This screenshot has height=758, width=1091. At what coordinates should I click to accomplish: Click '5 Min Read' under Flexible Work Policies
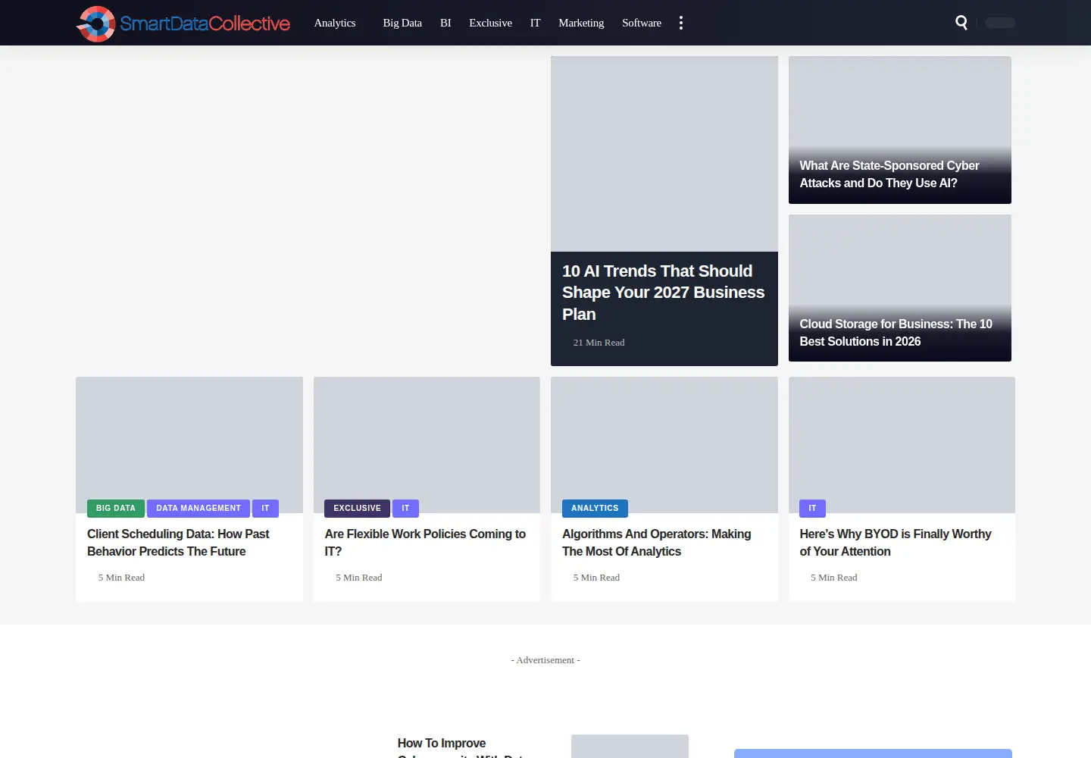pyautogui.click(x=359, y=578)
